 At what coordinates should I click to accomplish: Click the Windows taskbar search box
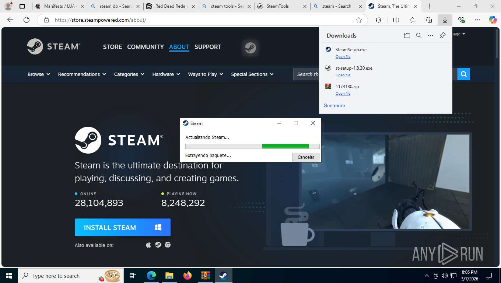coord(71,276)
